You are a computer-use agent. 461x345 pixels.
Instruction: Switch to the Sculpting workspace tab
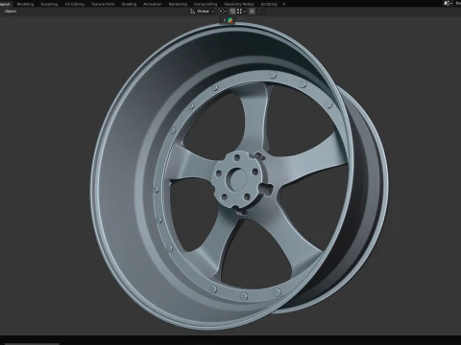click(x=49, y=4)
